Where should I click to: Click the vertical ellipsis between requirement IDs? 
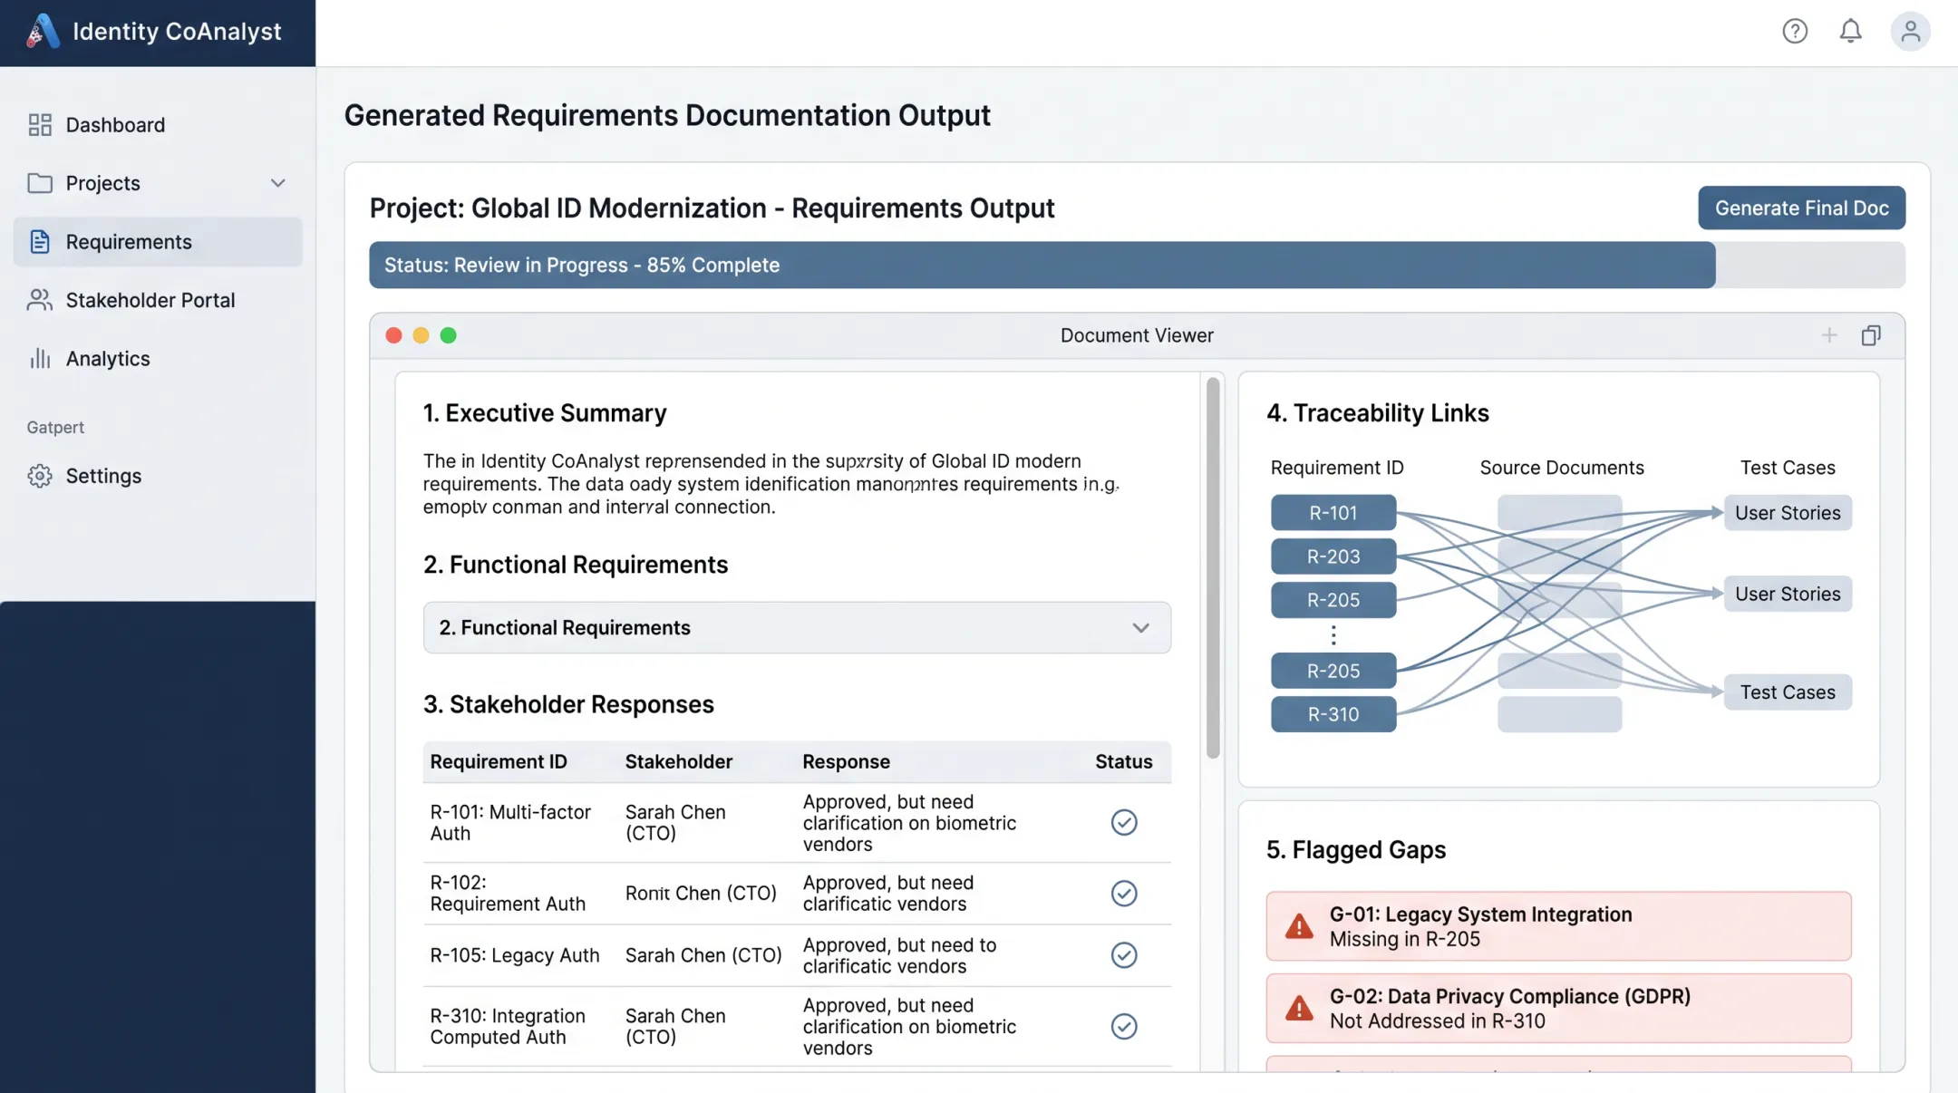[x=1333, y=634]
